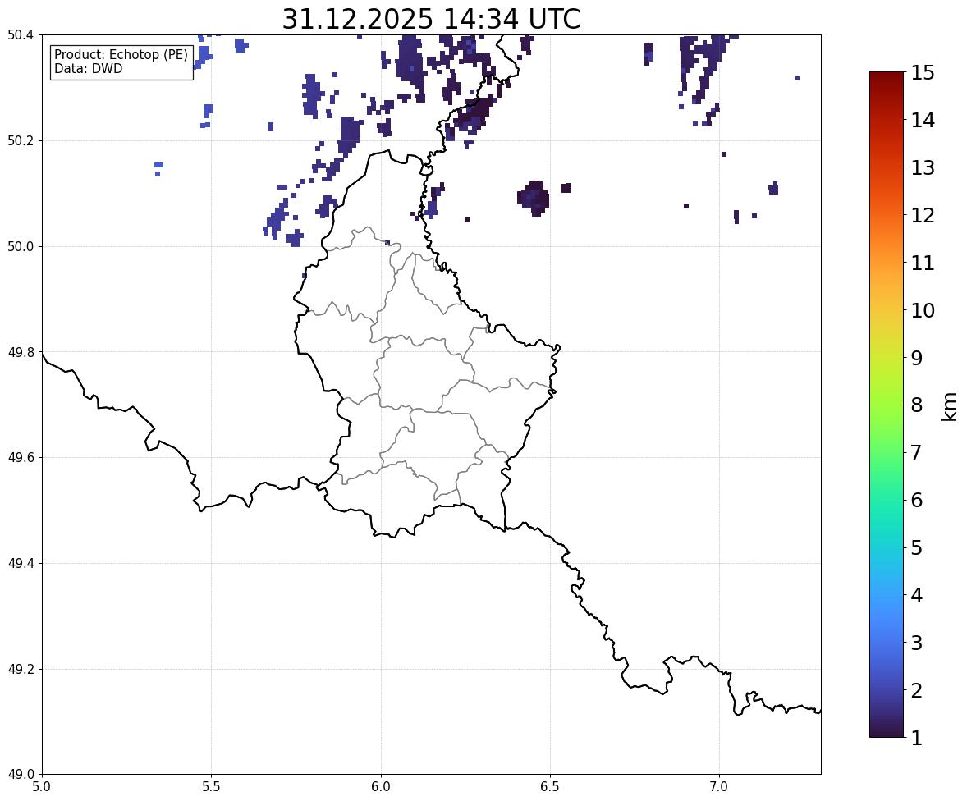Click the colorbar label 9

[916, 358]
